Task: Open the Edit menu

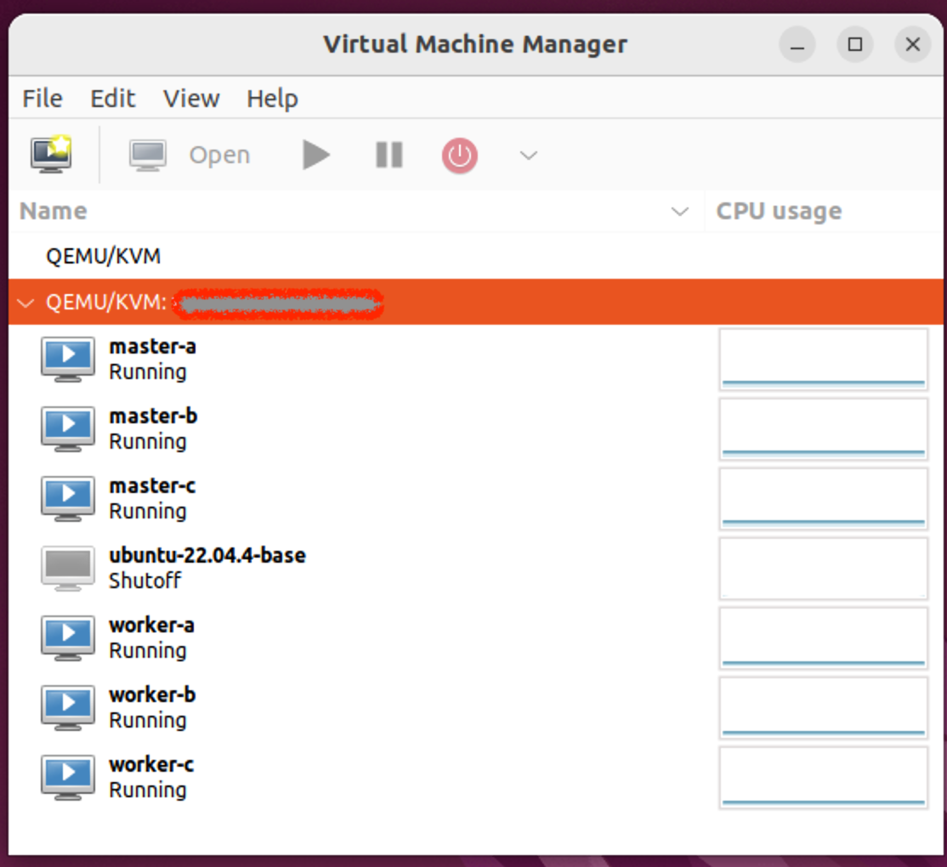Action: [113, 99]
